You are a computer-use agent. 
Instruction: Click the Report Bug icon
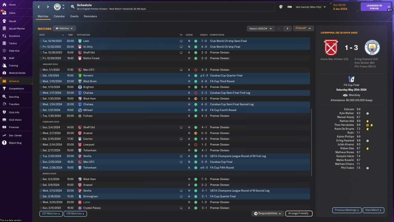point(4,143)
